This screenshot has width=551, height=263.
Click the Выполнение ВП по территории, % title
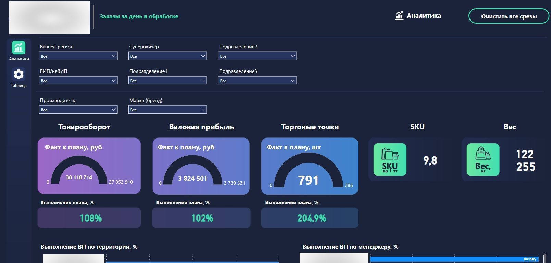tap(89, 247)
